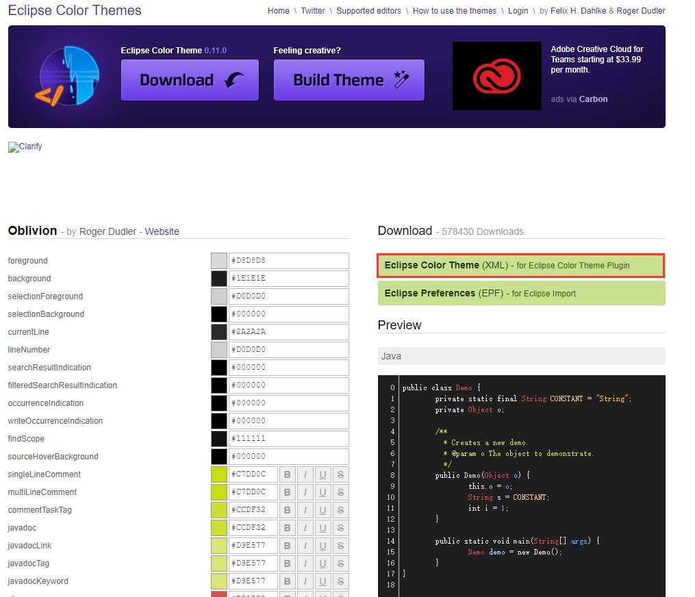Click the Build Theme button

[349, 80]
